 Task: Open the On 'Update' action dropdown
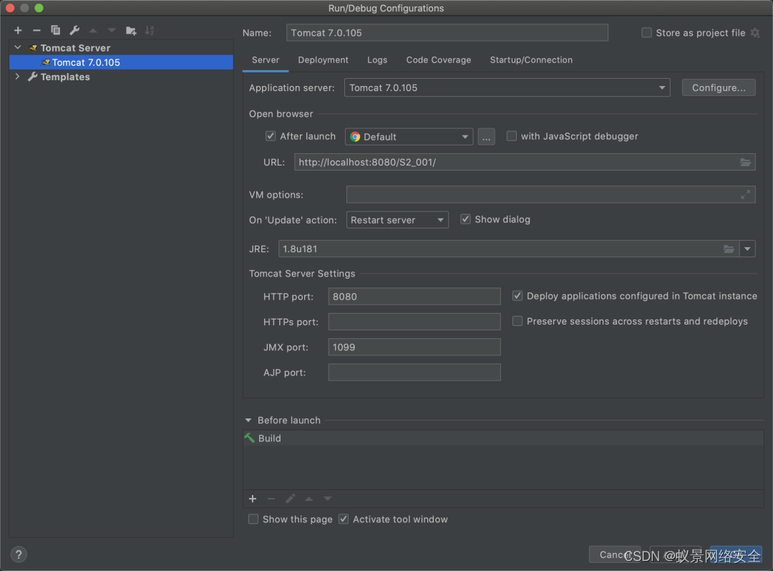(x=397, y=220)
